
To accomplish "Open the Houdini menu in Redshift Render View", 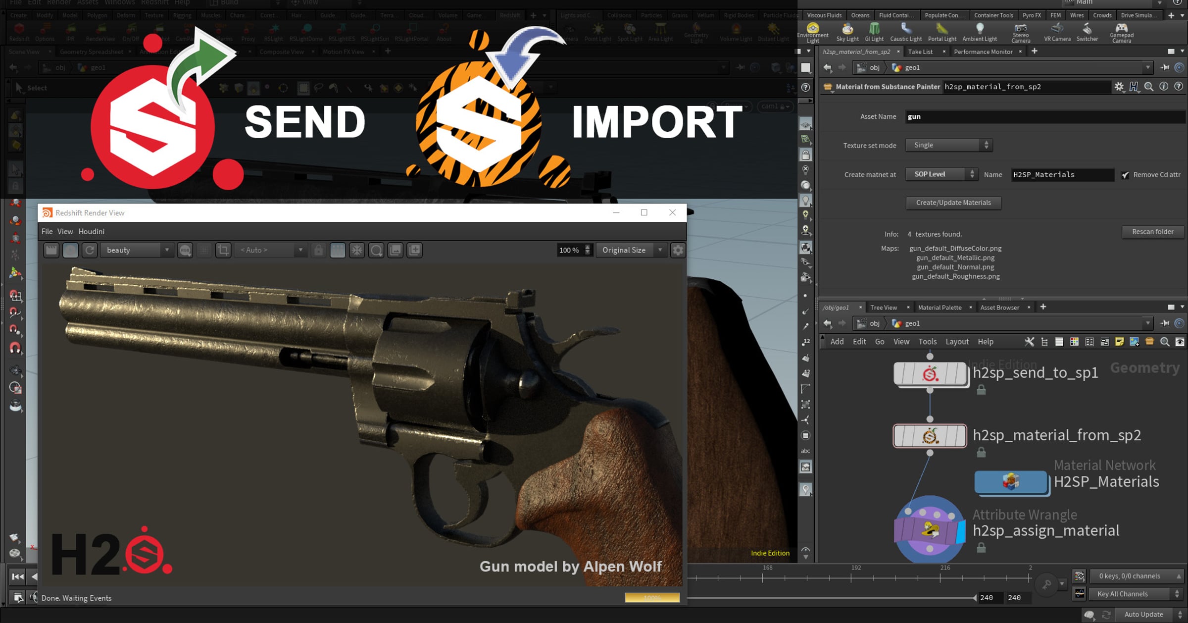I will [x=92, y=231].
